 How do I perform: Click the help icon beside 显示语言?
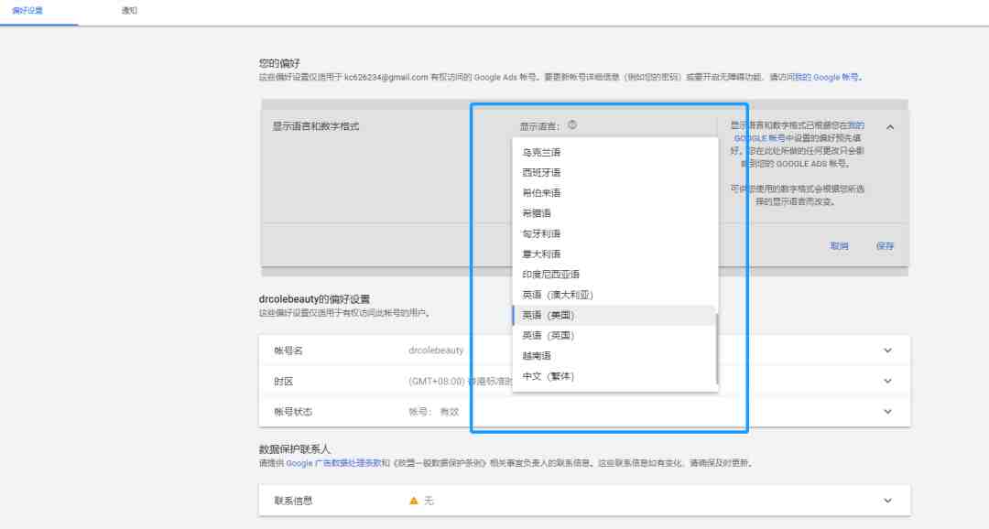click(x=572, y=124)
